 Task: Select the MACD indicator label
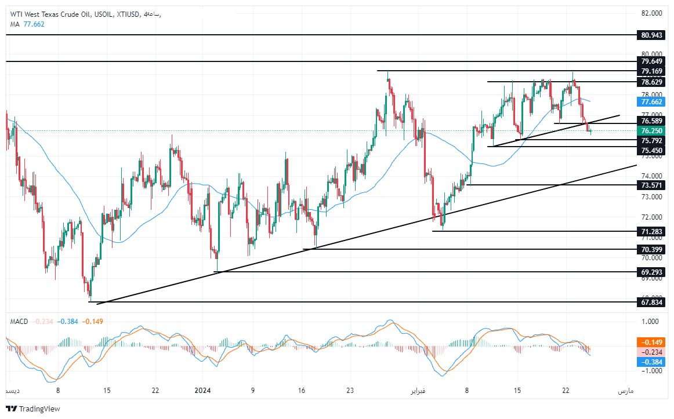point(19,322)
